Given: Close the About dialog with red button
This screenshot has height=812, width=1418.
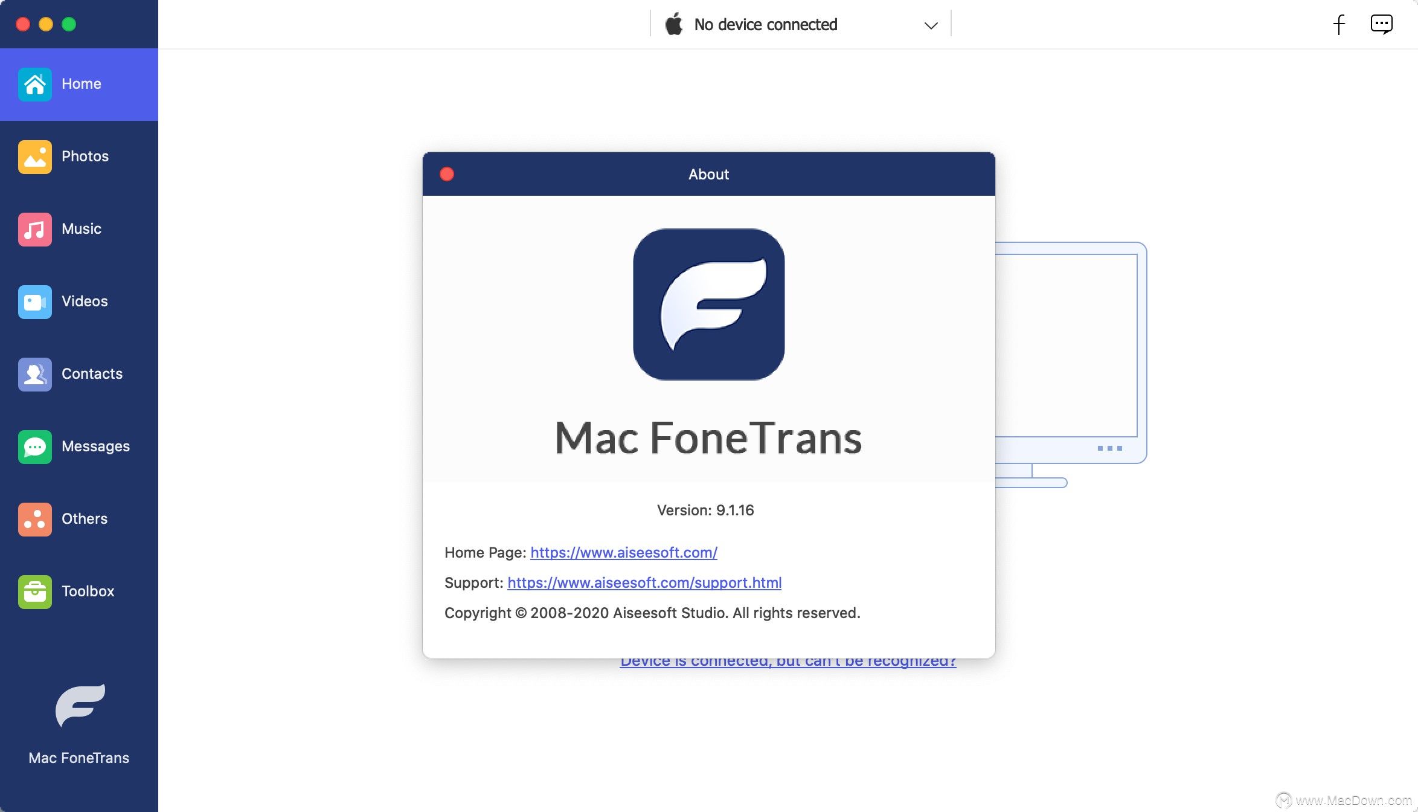Looking at the screenshot, I should pyautogui.click(x=447, y=174).
